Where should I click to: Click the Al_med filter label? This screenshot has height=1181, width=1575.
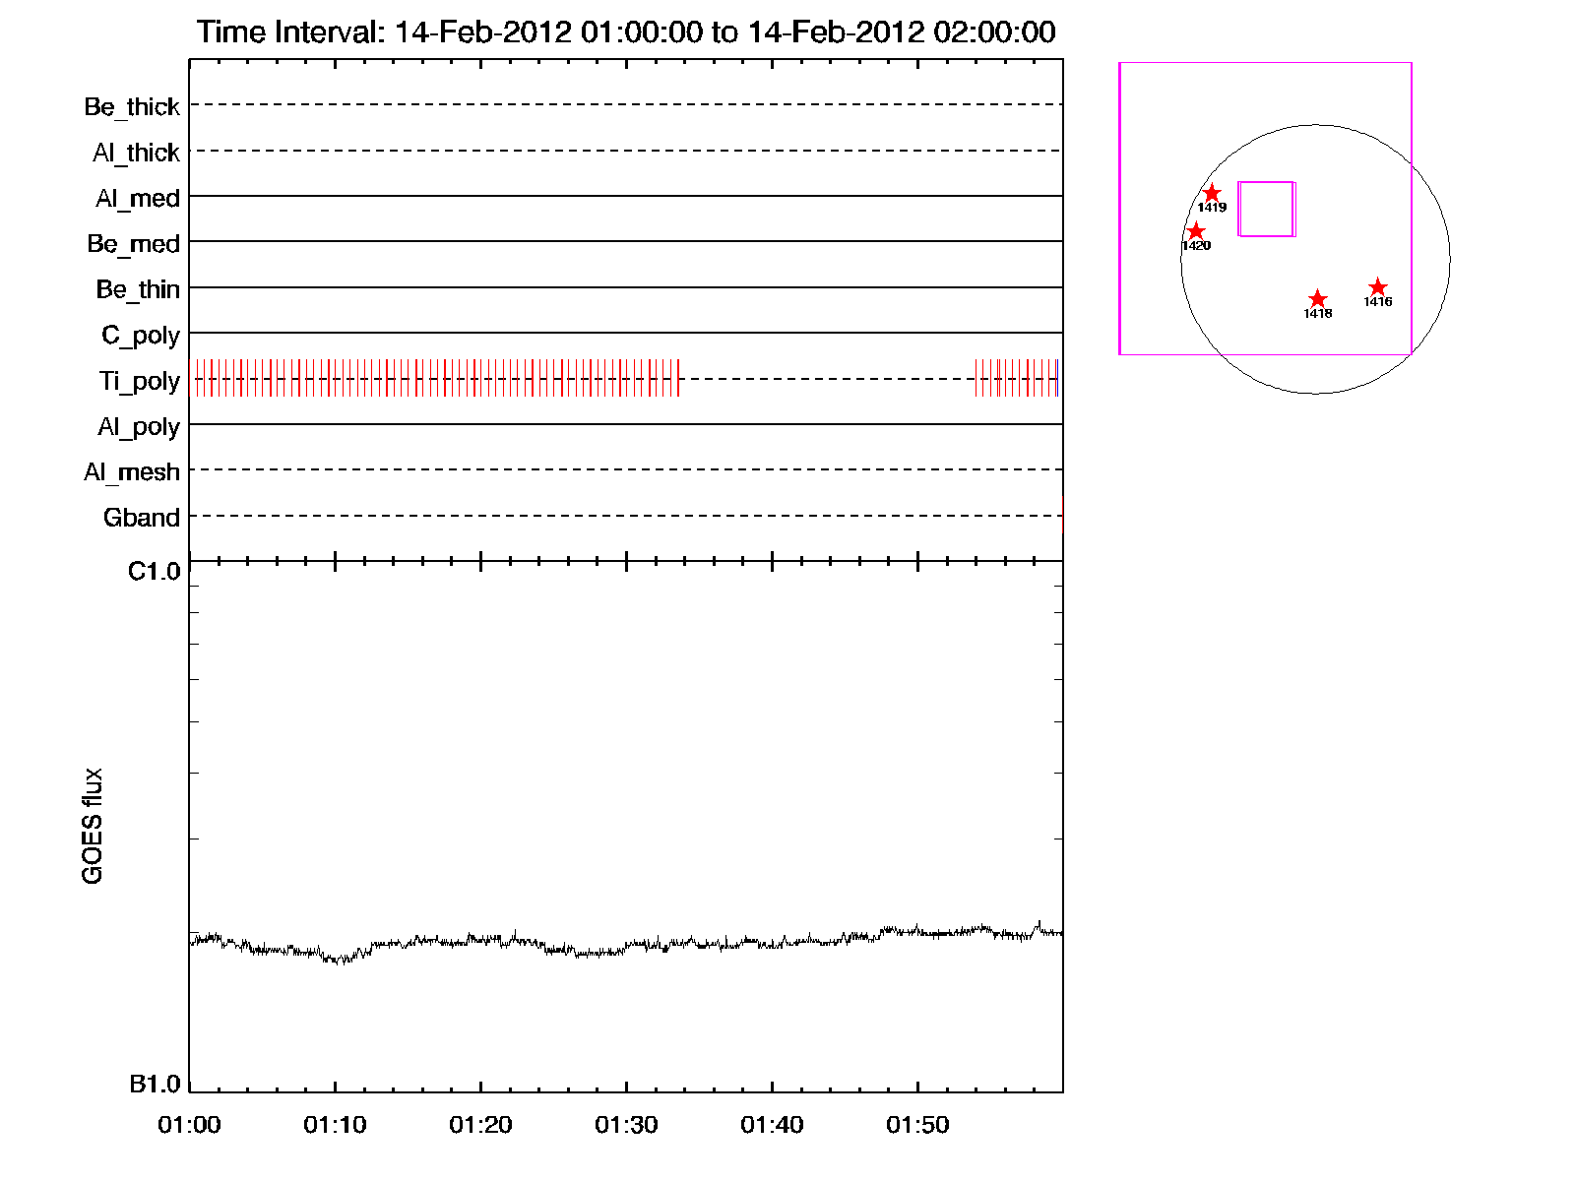click(x=138, y=199)
